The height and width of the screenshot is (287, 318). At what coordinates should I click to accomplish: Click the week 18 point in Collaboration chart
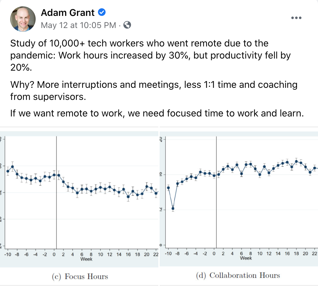click(x=296, y=162)
